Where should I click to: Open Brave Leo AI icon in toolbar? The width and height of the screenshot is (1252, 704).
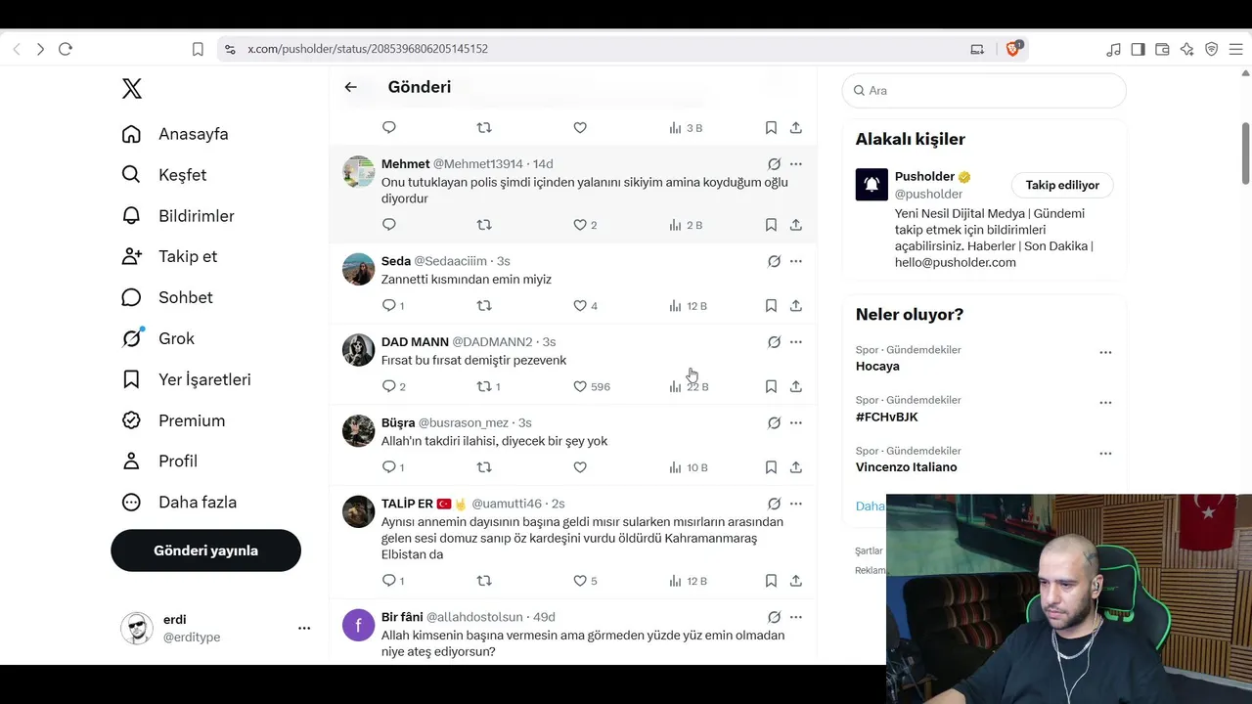[x=1186, y=49]
